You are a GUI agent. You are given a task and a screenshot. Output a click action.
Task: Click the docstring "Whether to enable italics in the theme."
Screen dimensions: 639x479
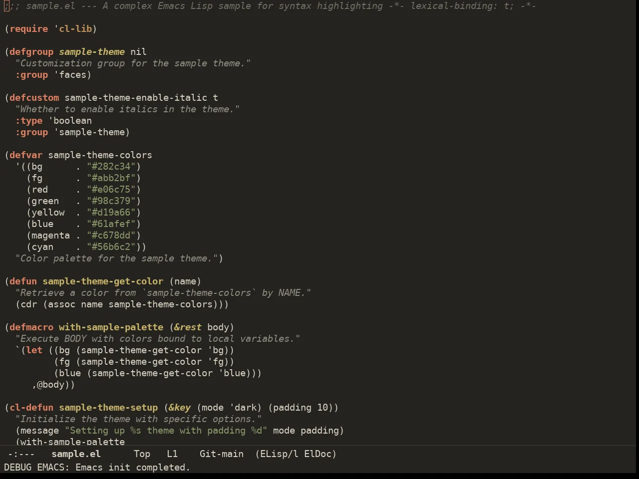pos(127,109)
